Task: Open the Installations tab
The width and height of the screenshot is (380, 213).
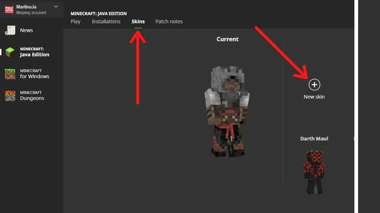Action: pyautogui.click(x=106, y=21)
